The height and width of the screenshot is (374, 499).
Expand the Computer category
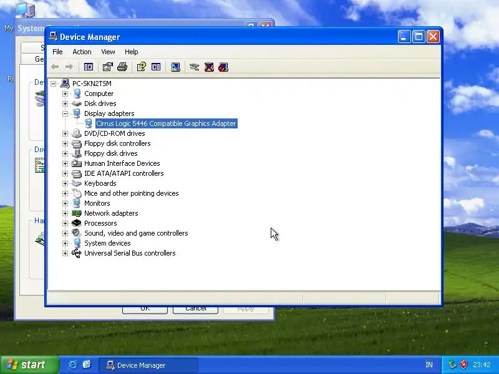pyautogui.click(x=65, y=93)
